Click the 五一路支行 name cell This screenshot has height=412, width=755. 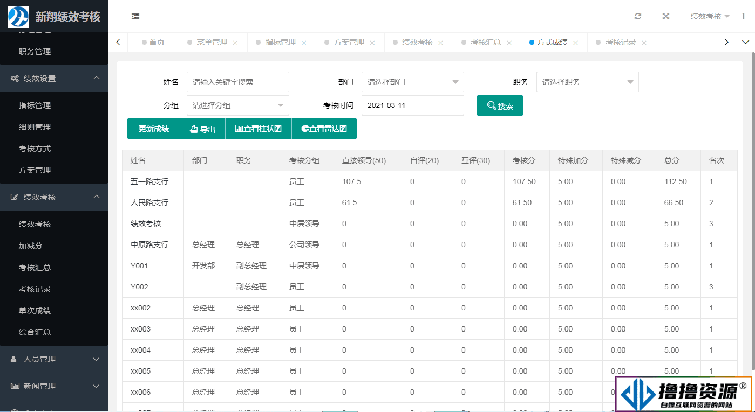click(153, 181)
